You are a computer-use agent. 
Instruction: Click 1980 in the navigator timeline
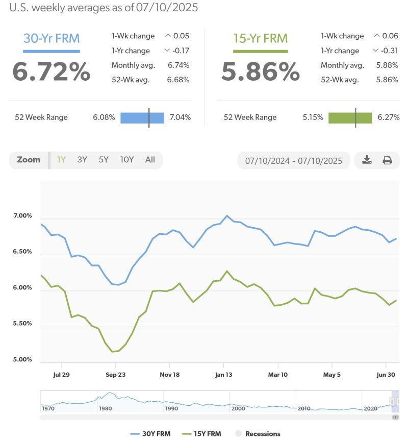tap(106, 408)
